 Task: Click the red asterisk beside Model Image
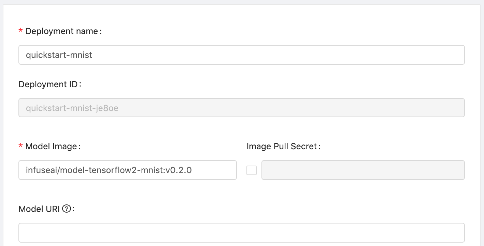click(21, 147)
